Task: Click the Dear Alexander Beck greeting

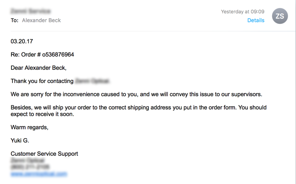Action: tap(38, 68)
